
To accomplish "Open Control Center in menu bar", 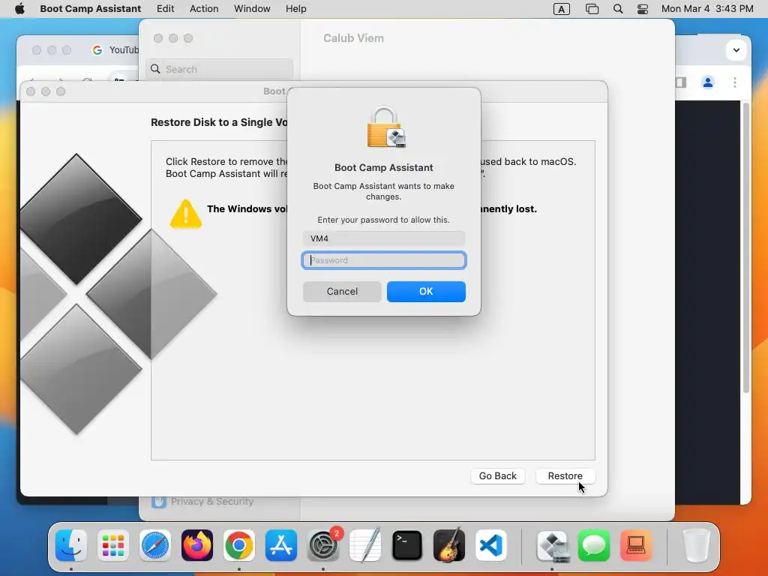I will [x=643, y=9].
